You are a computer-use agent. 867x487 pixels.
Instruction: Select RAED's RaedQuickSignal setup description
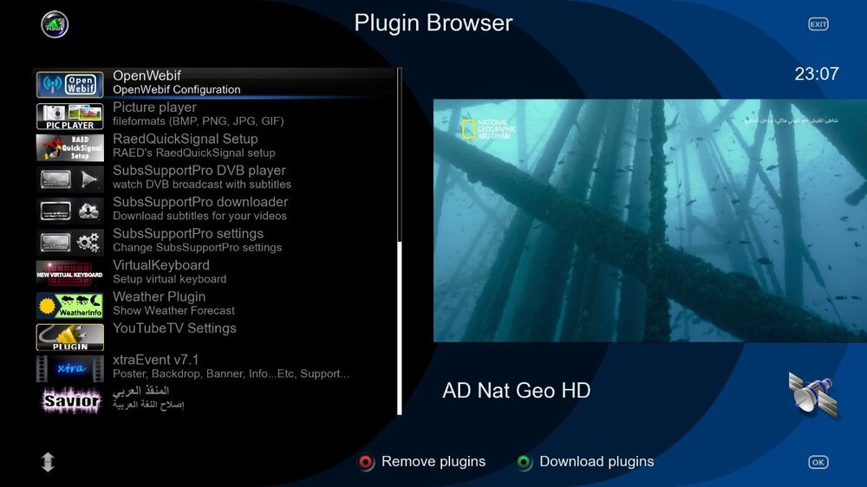click(x=193, y=153)
